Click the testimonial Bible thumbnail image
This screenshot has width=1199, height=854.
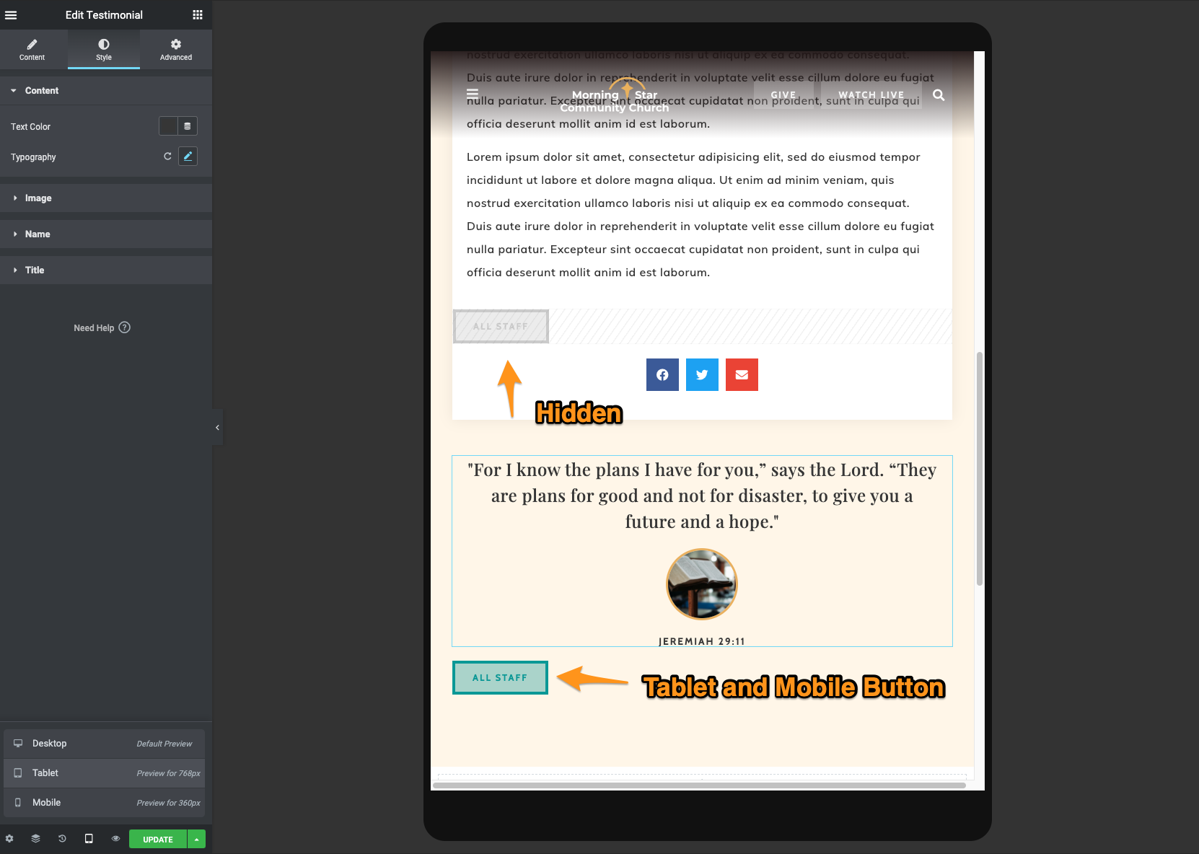702,584
